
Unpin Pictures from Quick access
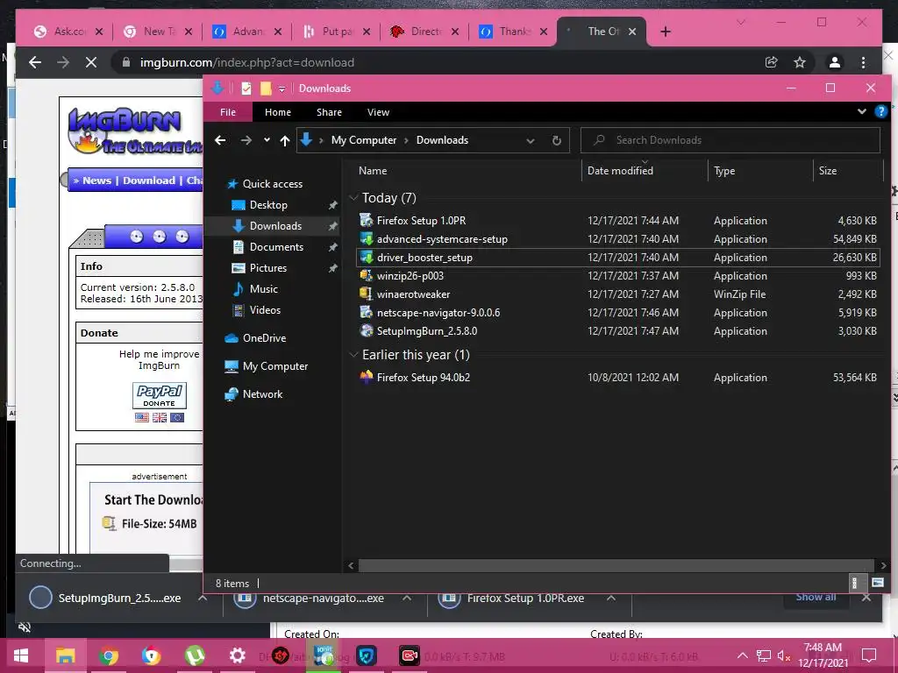332,268
